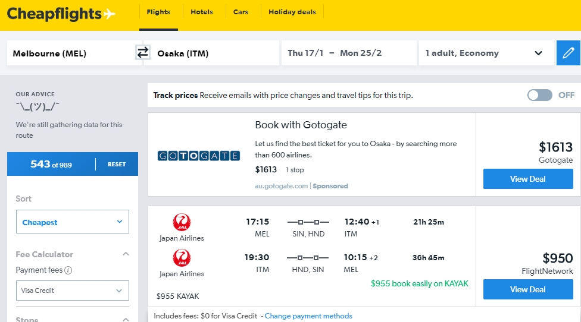Click outbound stops SIN, HND

click(308, 234)
